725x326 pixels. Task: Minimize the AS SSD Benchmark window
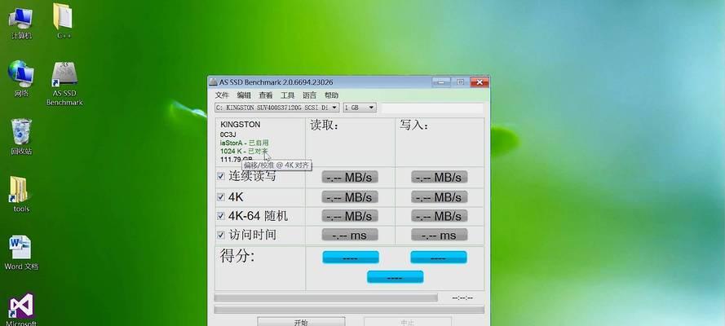(441, 82)
